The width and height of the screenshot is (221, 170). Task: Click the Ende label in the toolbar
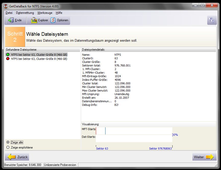[18, 20]
